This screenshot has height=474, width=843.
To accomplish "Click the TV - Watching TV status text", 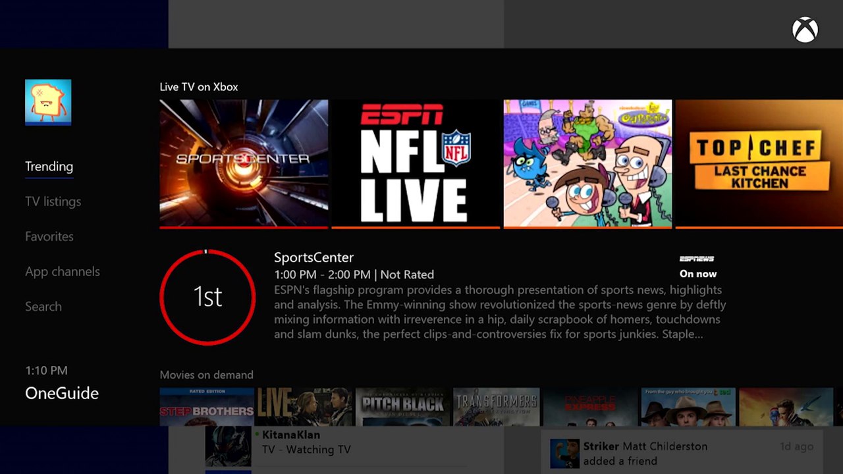I will point(306,450).
